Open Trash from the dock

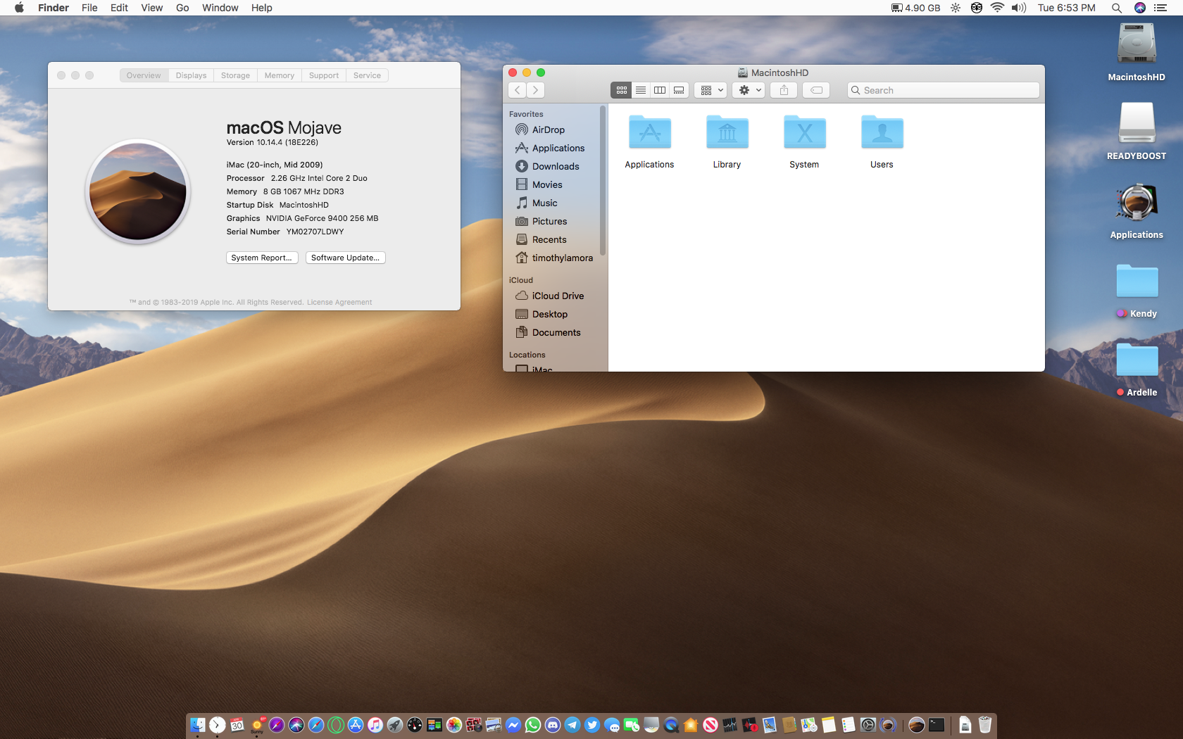pyautogui.click(x=985, y=725)
